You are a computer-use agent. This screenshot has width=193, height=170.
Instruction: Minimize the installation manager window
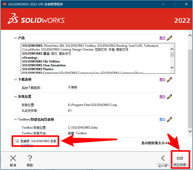pyautogui.click(x=163, y=4)
